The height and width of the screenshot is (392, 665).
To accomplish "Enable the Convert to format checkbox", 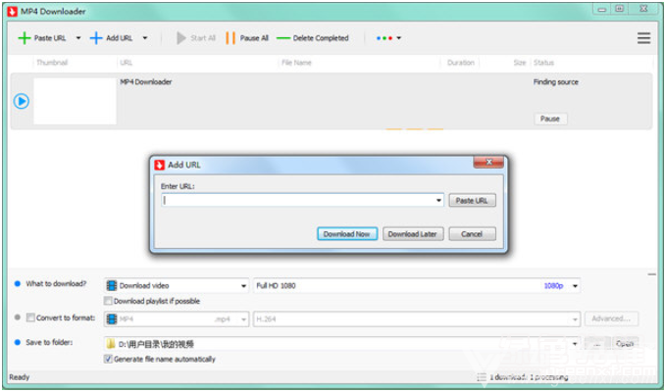I will 30,318.
